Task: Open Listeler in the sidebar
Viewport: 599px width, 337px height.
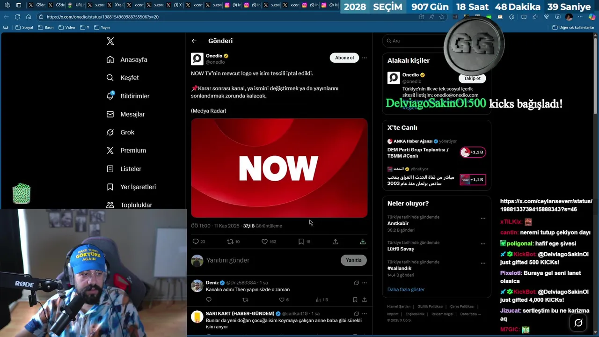Action: point(124,168)
